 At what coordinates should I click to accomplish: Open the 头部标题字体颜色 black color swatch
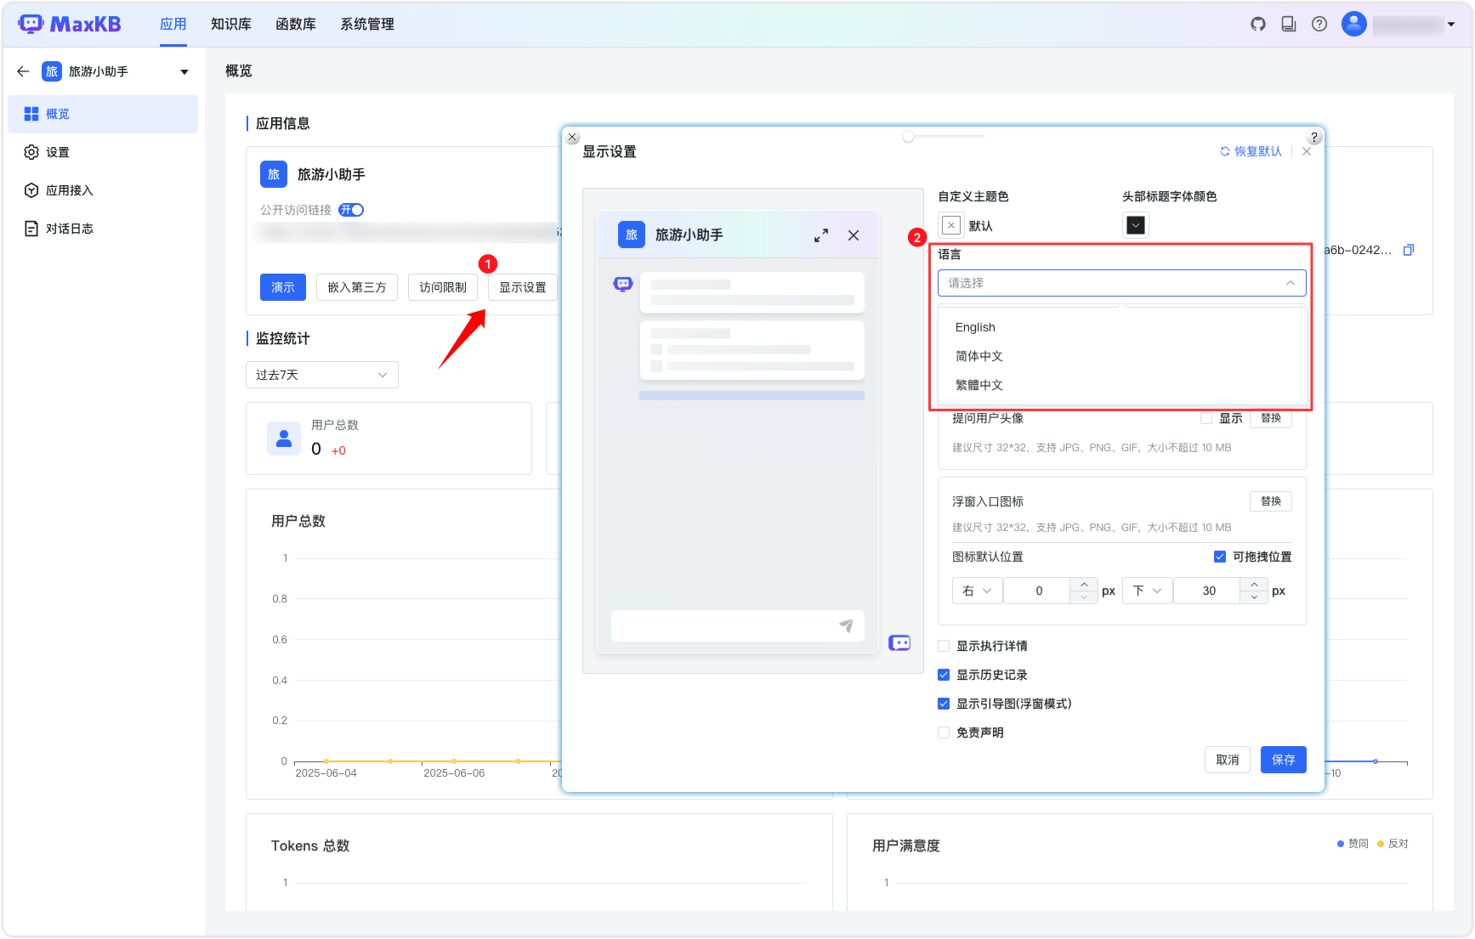1136,225
